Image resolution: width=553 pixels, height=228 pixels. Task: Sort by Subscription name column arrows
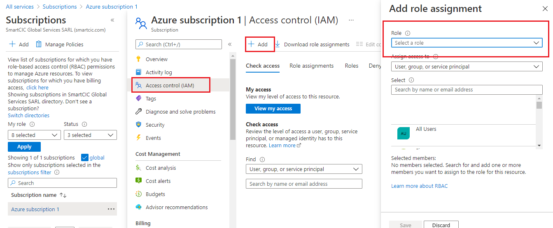coord(63,195)
